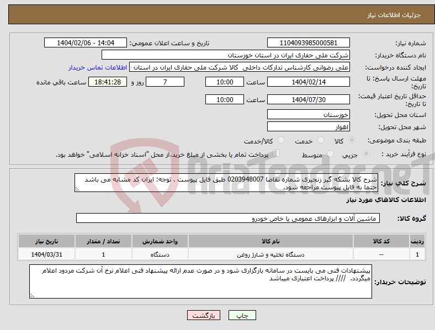
Task: Click item name دستگاه تخلیه و شارژ روغن
Action: (270, 254)
